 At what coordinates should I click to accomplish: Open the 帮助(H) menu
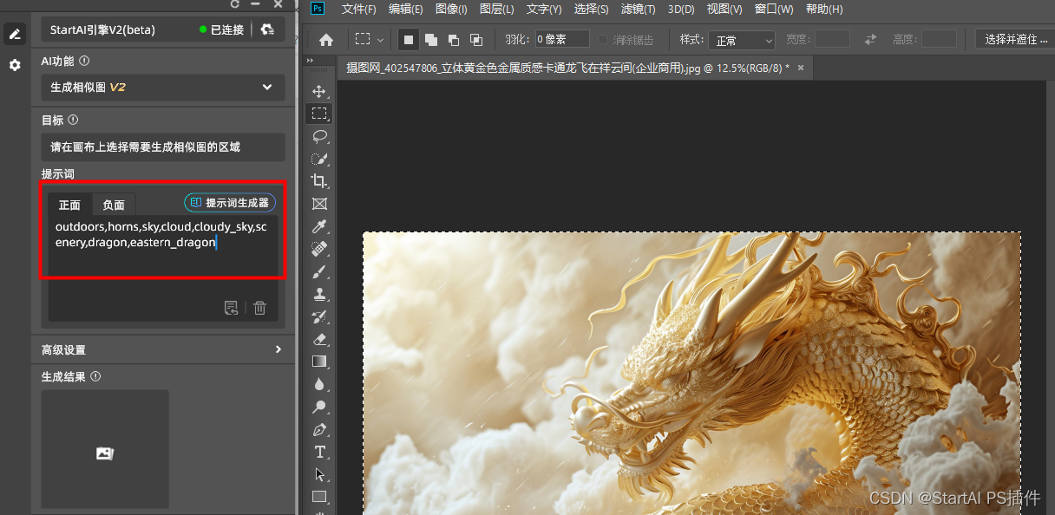[824, 10]
